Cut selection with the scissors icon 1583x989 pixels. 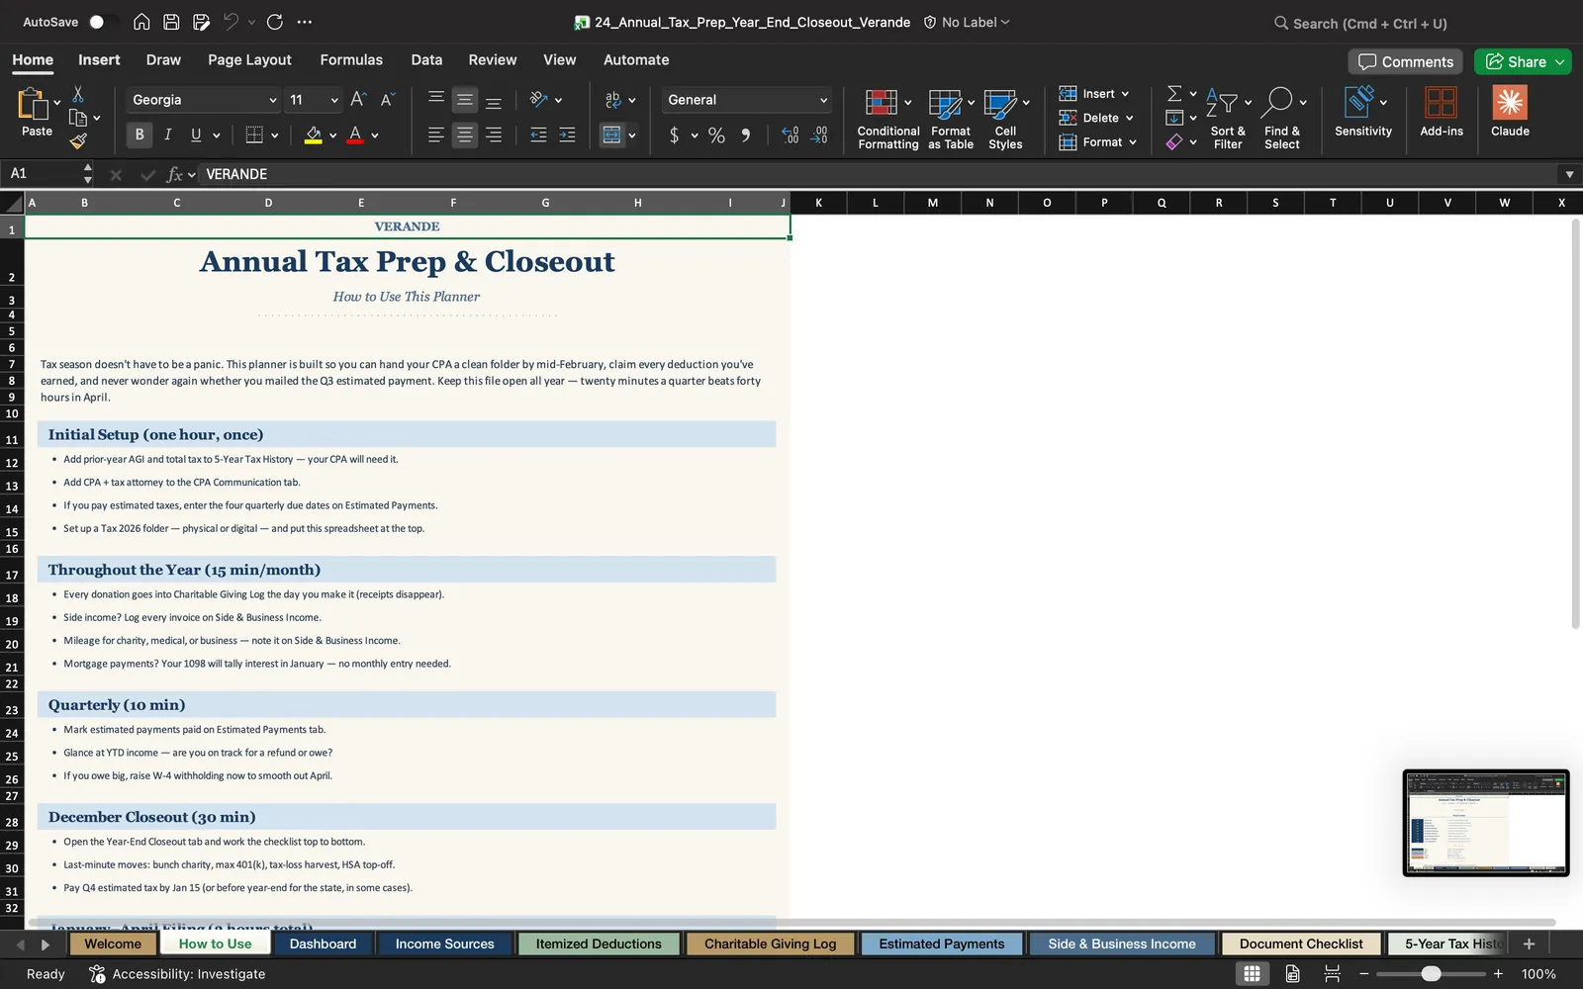point(78,94)
